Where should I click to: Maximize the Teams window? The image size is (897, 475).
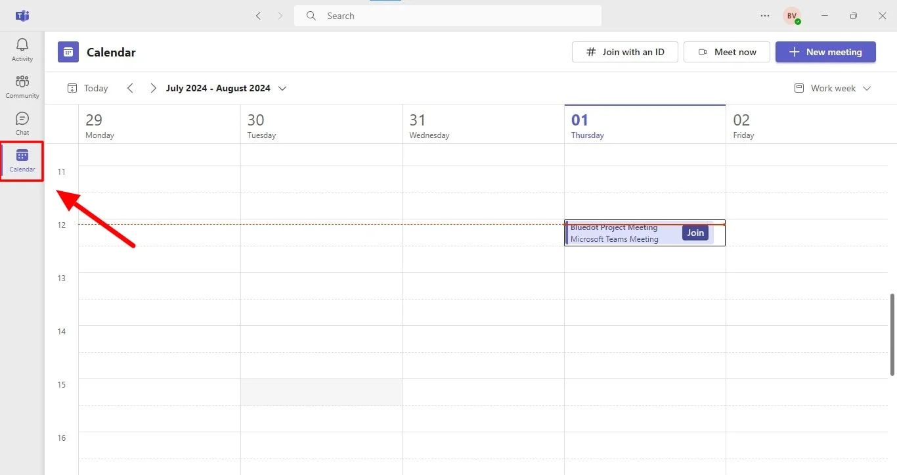pyautogui.click(x=853, y=16)
